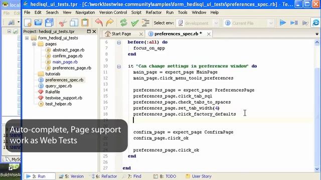Open the Tools menu
Viewport: 321px width, 180px height.
pyautogui.click(x=183, y=12)
